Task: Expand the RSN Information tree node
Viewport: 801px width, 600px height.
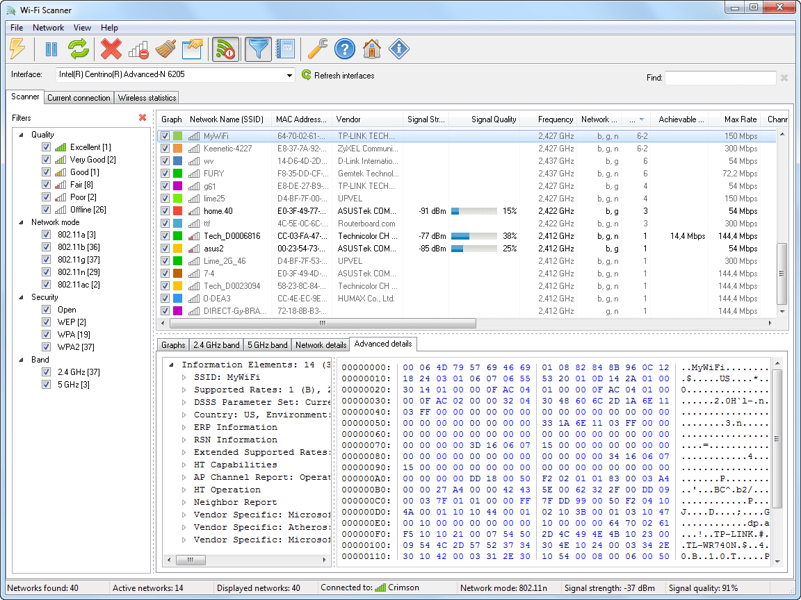Action: coord(185,440)
